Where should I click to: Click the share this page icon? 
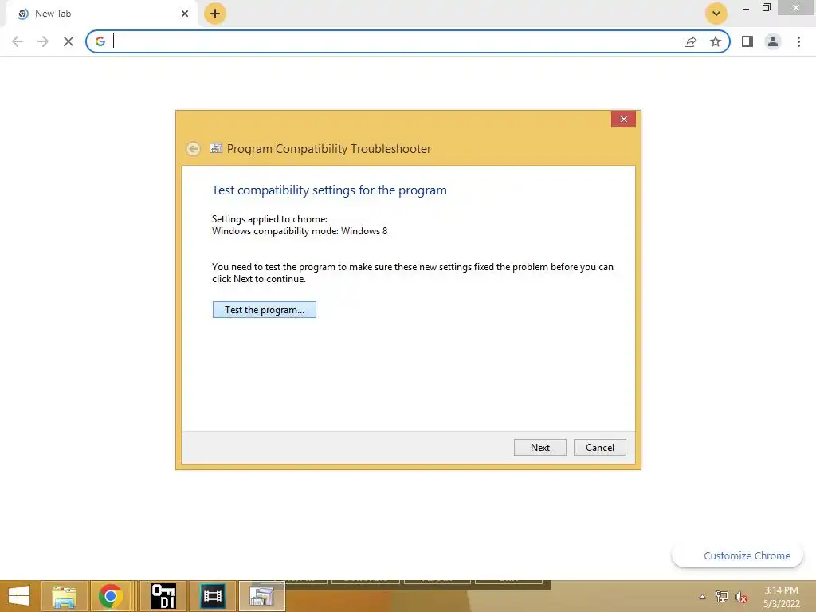click(x=690, y=41)
